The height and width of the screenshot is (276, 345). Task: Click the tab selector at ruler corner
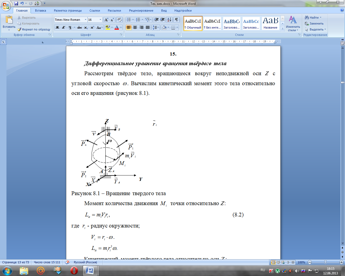[x=3, y=42]
